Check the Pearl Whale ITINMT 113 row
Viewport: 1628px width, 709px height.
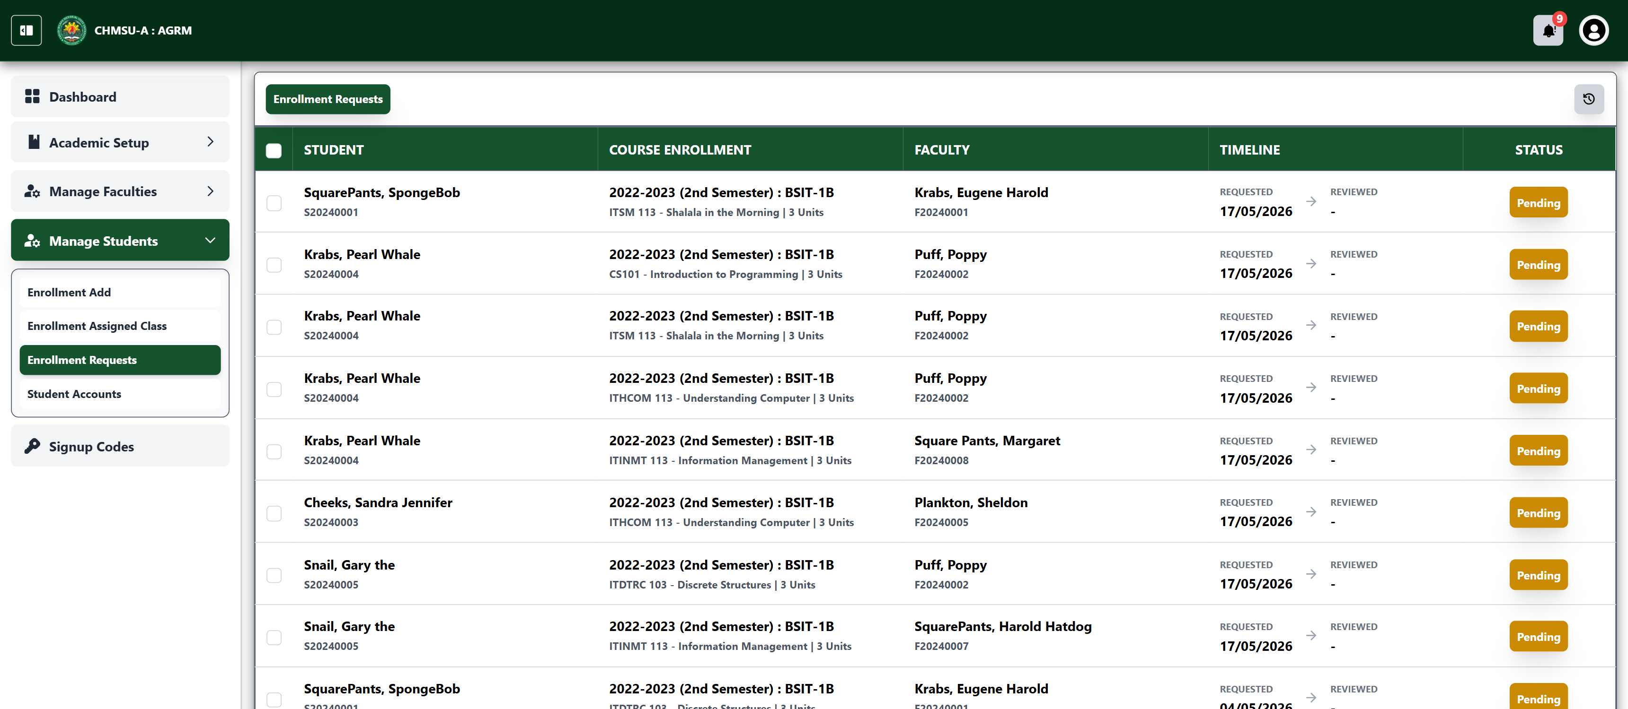274,451
